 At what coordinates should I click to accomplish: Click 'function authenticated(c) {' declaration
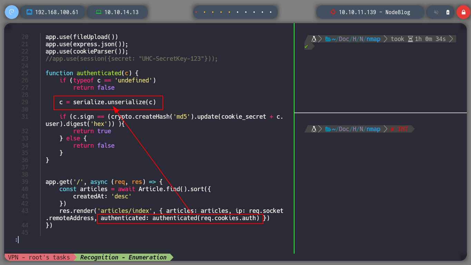click(x=92, y=73)
